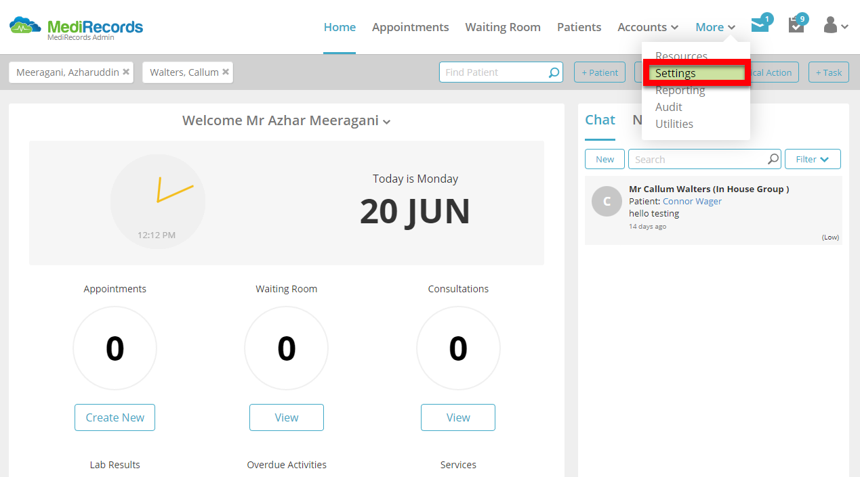The image size is (860, 477).
Task: Click the MediRecords cloud logo
Action: click(x=26, y=27)
